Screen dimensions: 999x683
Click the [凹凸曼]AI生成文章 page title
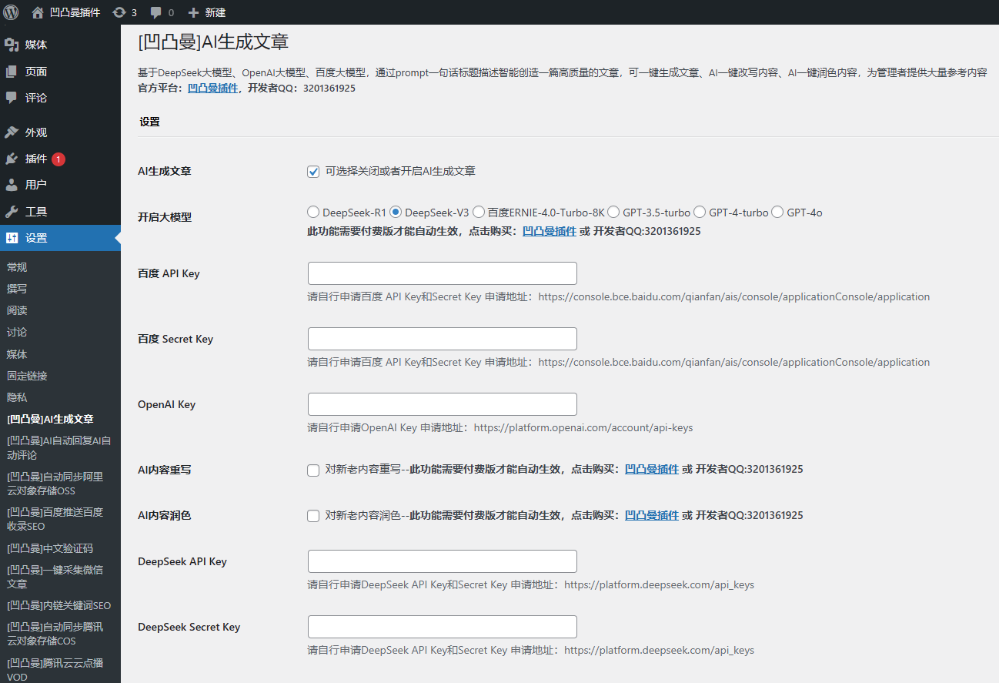(213, 42)
